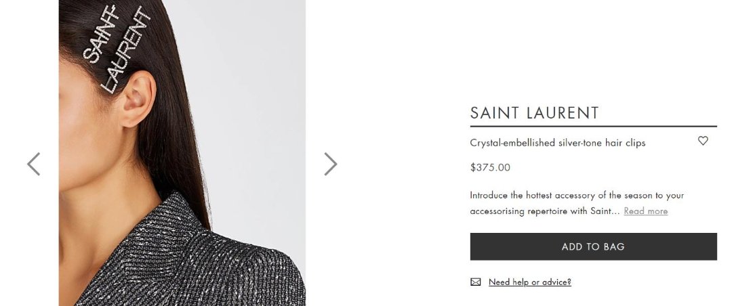Image resolution: width=732 pixels, height=306 pixels.
Task: Open the 'Need help or advice?' link
Action: pos(529,282)
